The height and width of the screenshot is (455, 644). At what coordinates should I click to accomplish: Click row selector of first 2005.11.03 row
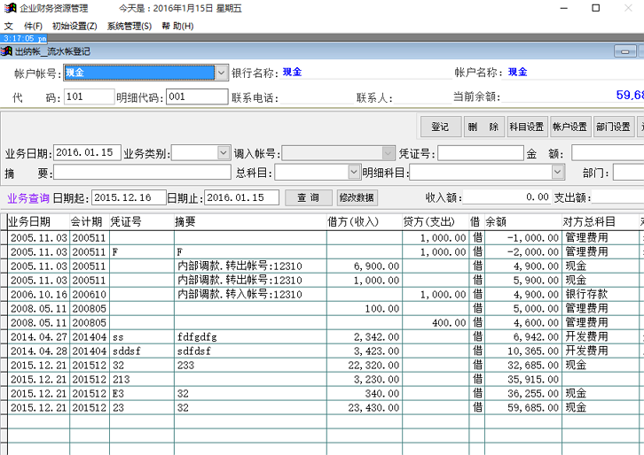coord(4,238)
